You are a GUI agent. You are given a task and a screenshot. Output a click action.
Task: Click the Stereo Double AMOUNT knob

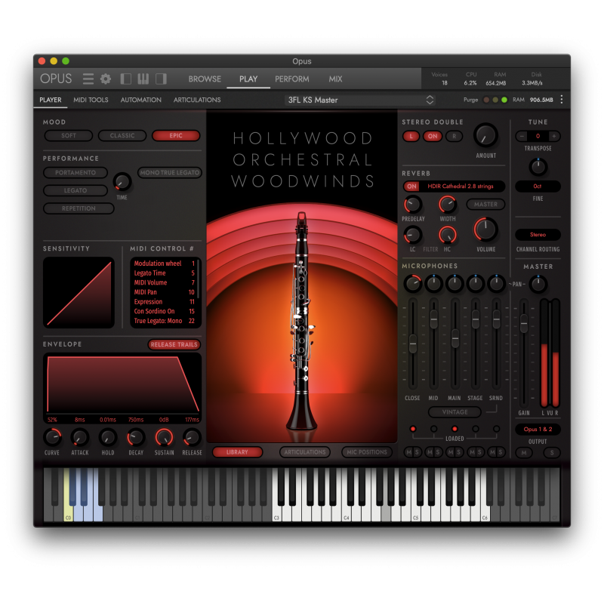point(485,135)
